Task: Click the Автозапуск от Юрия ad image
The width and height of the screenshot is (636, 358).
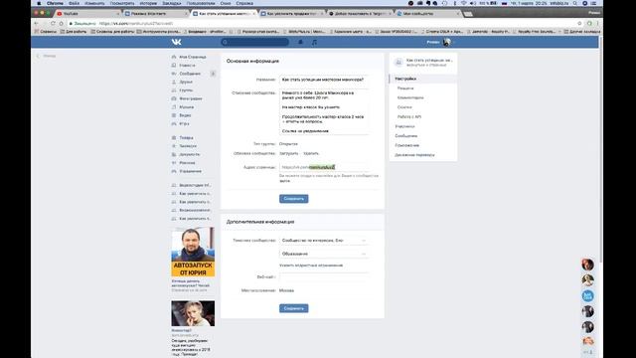Action: (x=193, y=252)
